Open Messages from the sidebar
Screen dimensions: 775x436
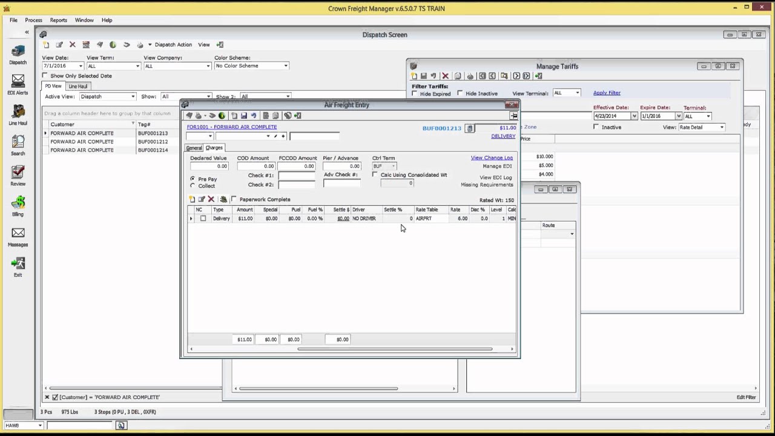tap(18, 236)
